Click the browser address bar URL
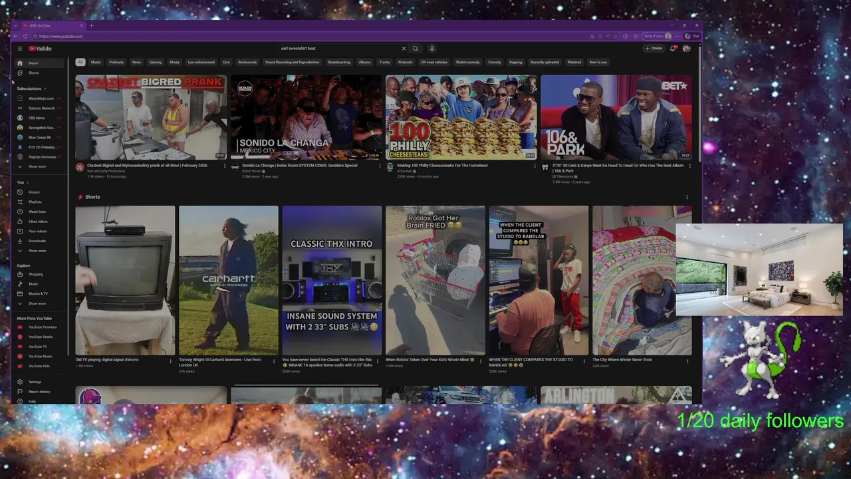The image size is (851, 479). pyautogui.click(x=61, y=37)
